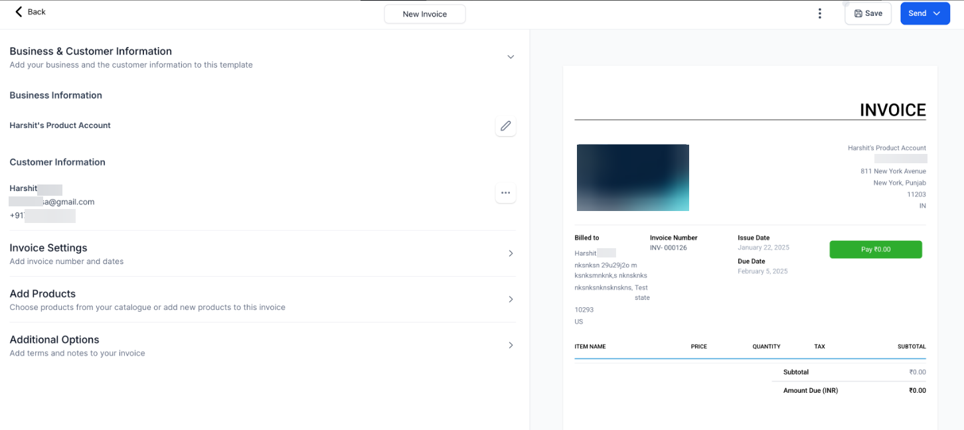Viewport: 964px width, 430px height.
Task: Click the Harshit's Product Account business name
Action: pyautogui.click(x=60, y=125)
